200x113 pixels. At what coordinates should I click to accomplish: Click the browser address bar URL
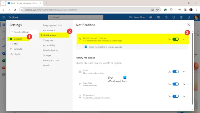[51, 10]
